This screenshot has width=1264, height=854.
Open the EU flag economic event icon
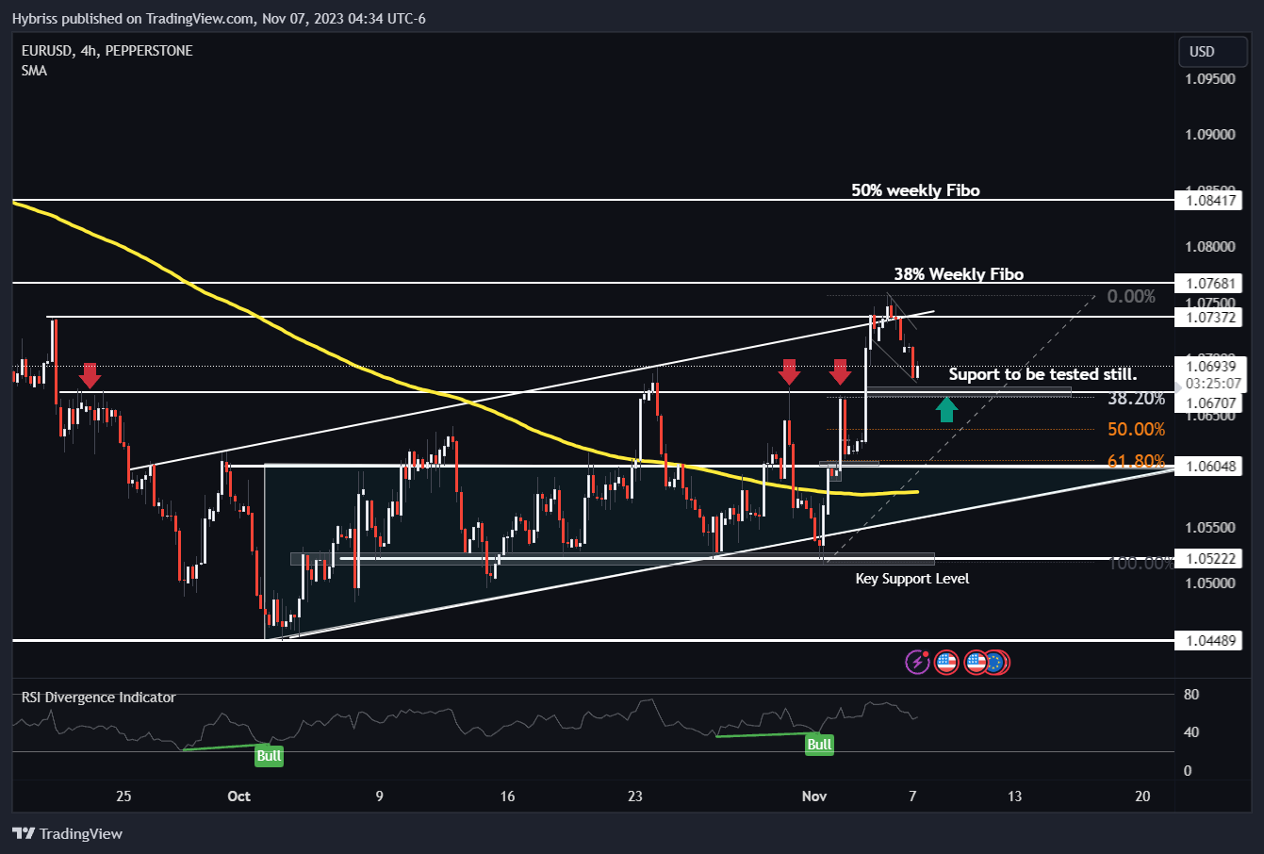tap(997, 663)
